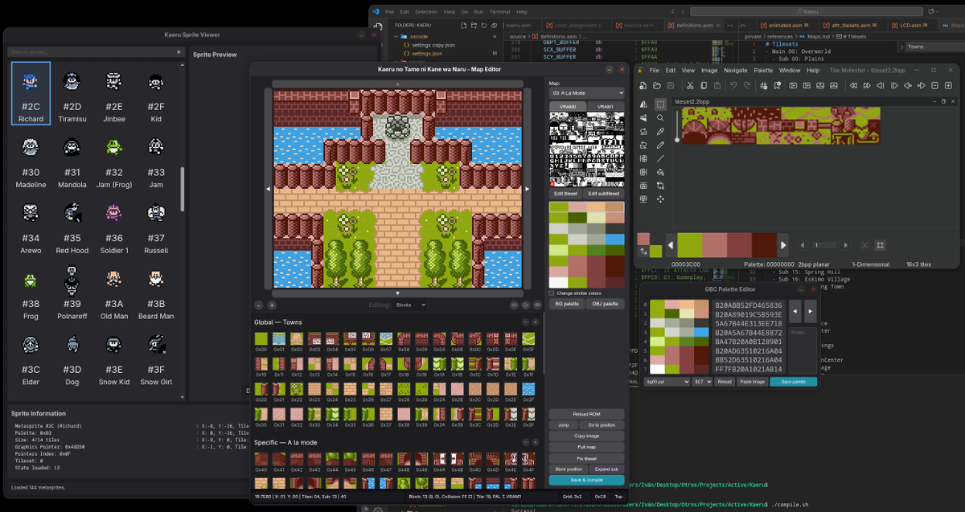
Task: Switch tileset view to VRAM1
Action: [606, 106]
